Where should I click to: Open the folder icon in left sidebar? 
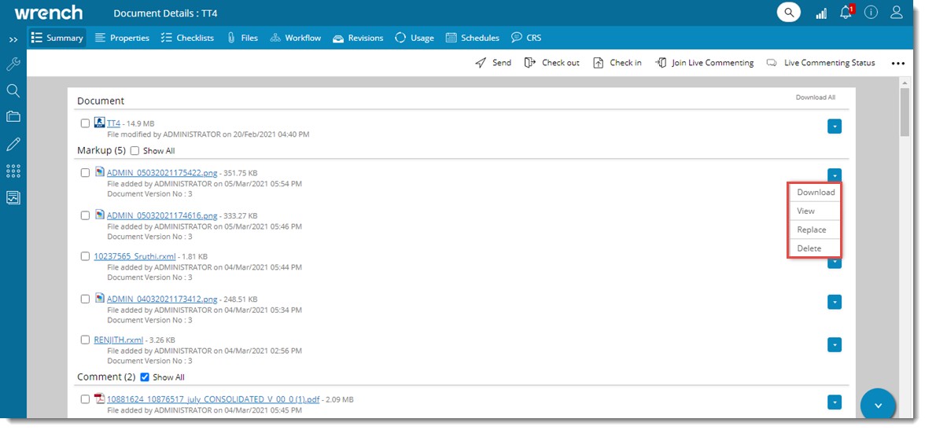point(13,117)
